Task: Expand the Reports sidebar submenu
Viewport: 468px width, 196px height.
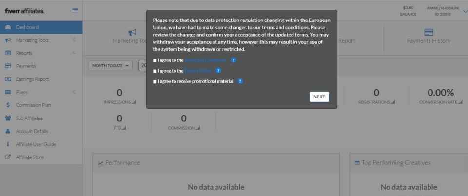Action: (x=41, y=53)
